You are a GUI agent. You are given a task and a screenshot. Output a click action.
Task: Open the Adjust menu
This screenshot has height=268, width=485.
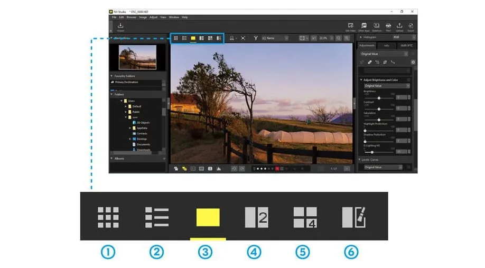pyautogui.click(x=153, y=17)
